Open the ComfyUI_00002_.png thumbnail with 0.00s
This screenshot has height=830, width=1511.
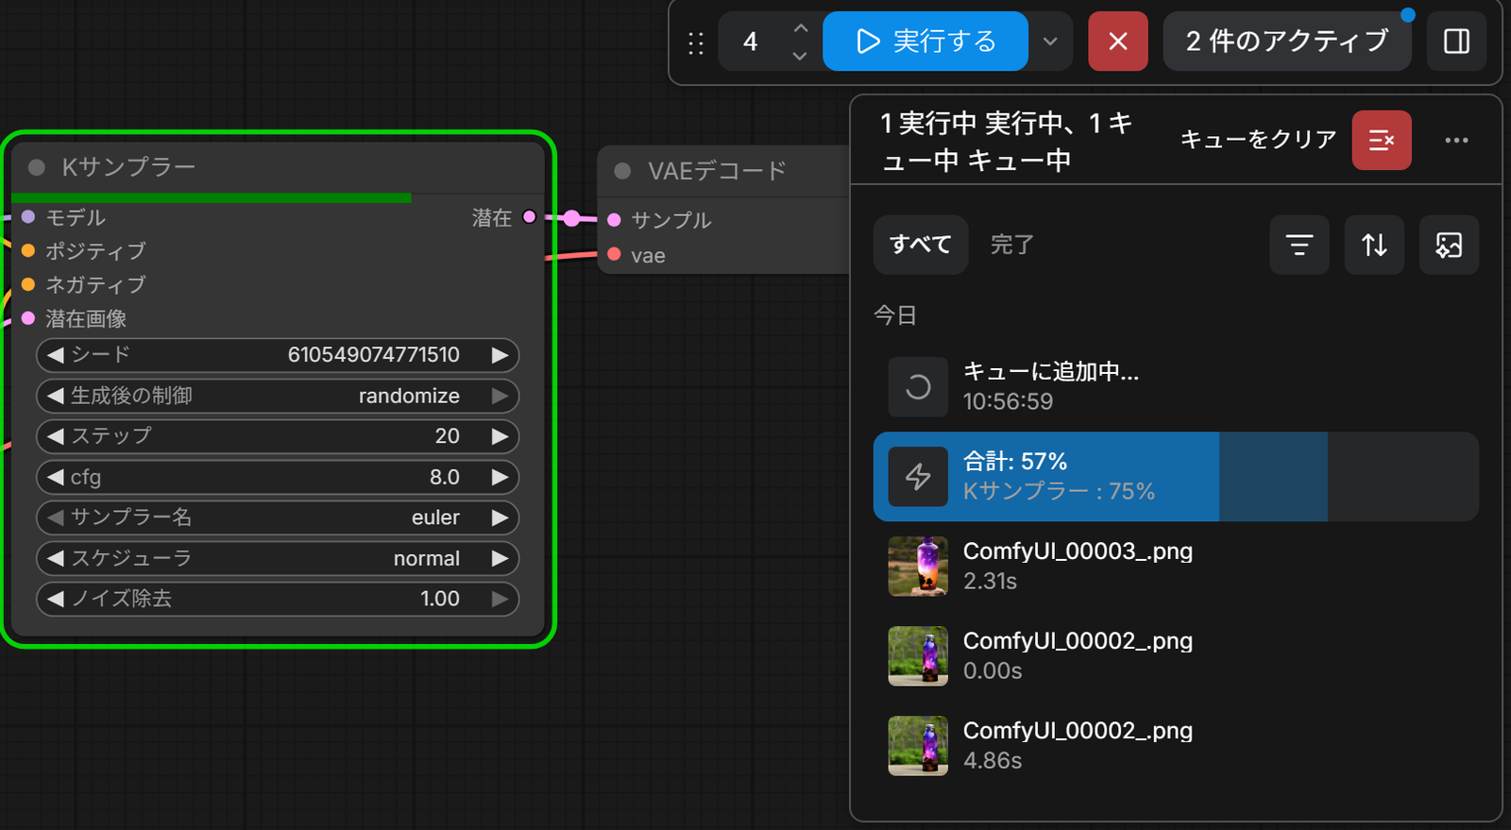(918, 656)
